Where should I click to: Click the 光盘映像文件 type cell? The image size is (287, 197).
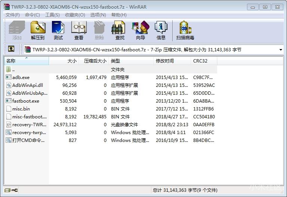[x=124, y=125]
